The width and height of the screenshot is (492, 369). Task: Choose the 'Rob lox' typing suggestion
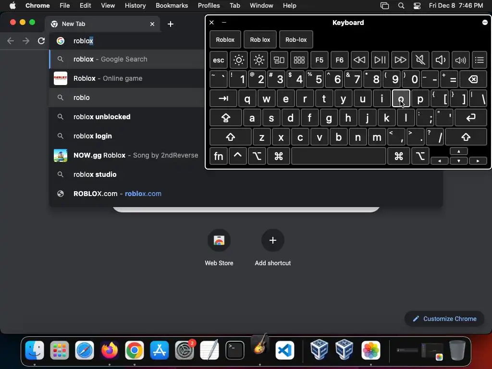[260, 39]
